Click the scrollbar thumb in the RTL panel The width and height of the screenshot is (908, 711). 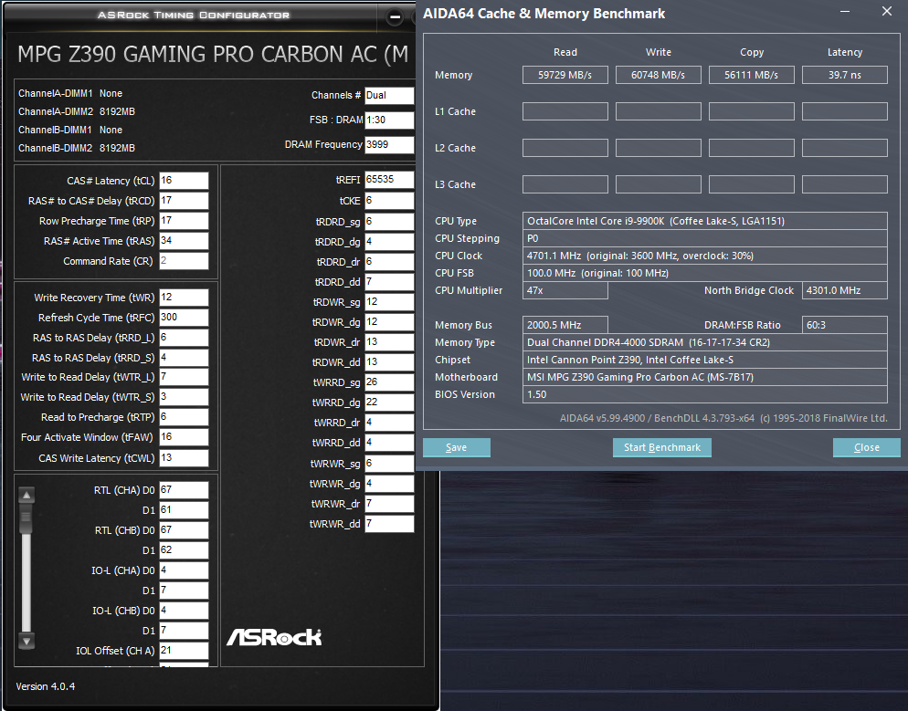coord(26,518)
